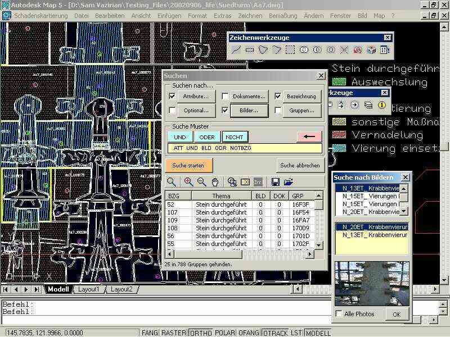Click the Suche starten button
This screenshot has width=450, height=337.
(189, 165)
